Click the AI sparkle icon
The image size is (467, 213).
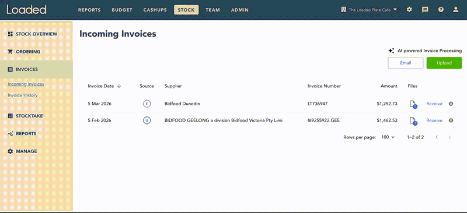tap(391, 51)
